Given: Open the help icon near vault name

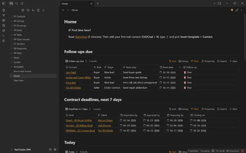Looking at the screenshot, I should [x=50, y=149].
